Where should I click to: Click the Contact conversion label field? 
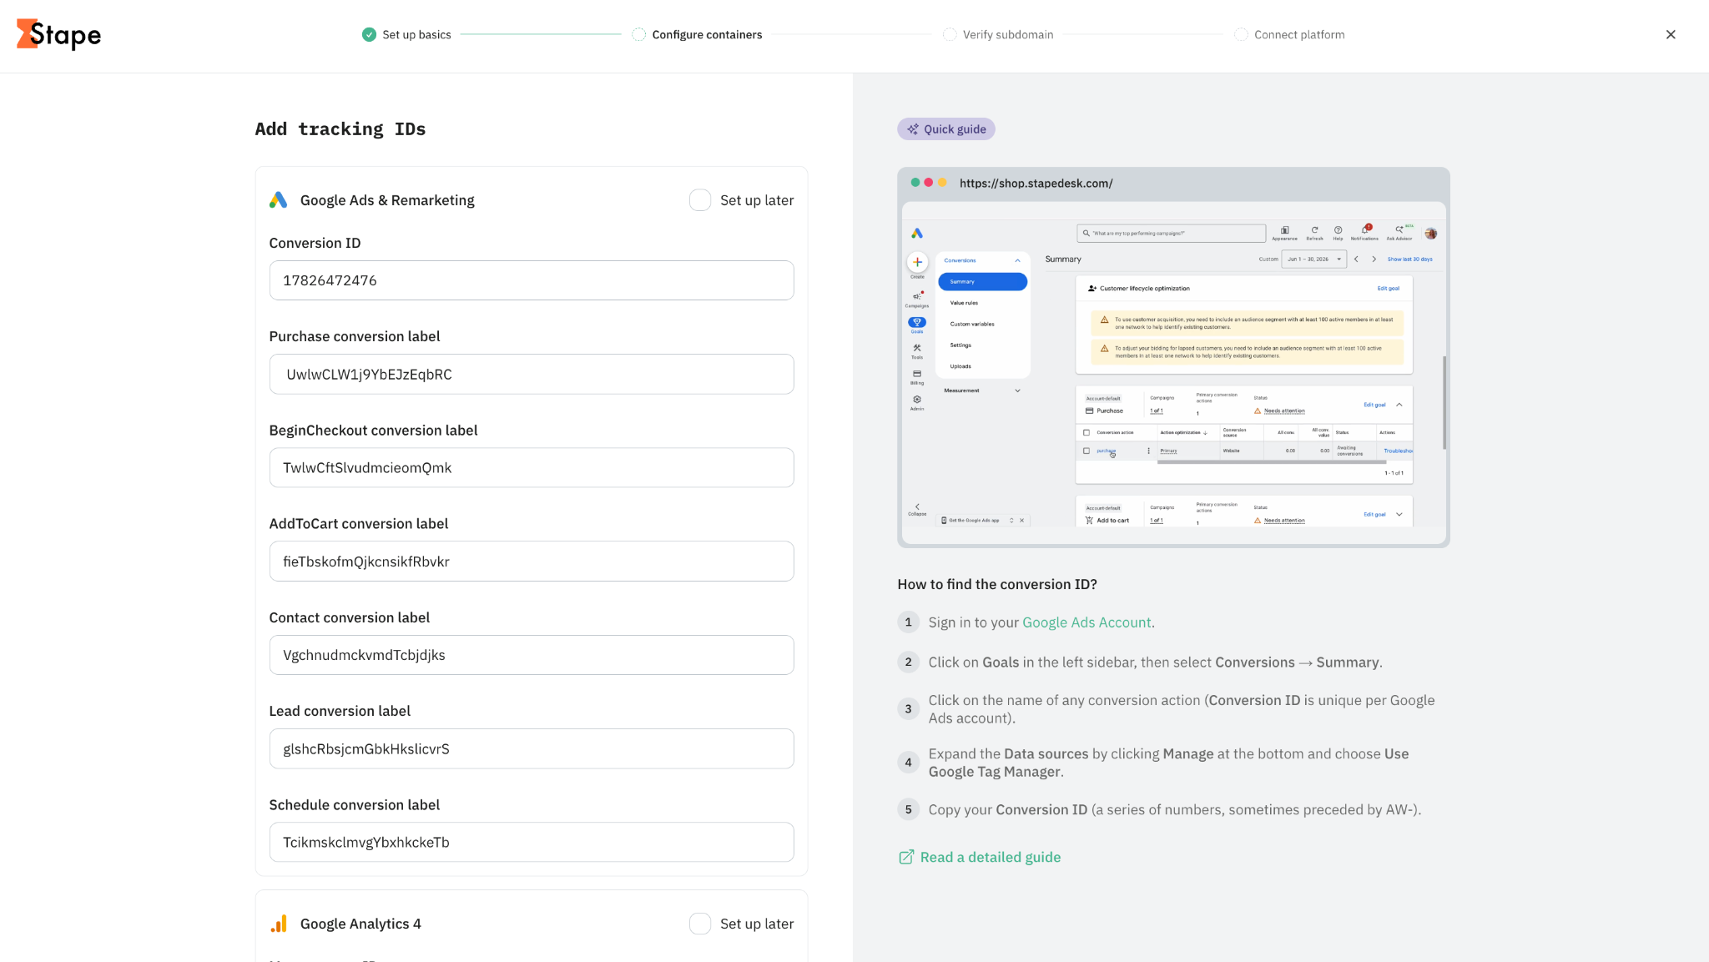click(532, 655)
